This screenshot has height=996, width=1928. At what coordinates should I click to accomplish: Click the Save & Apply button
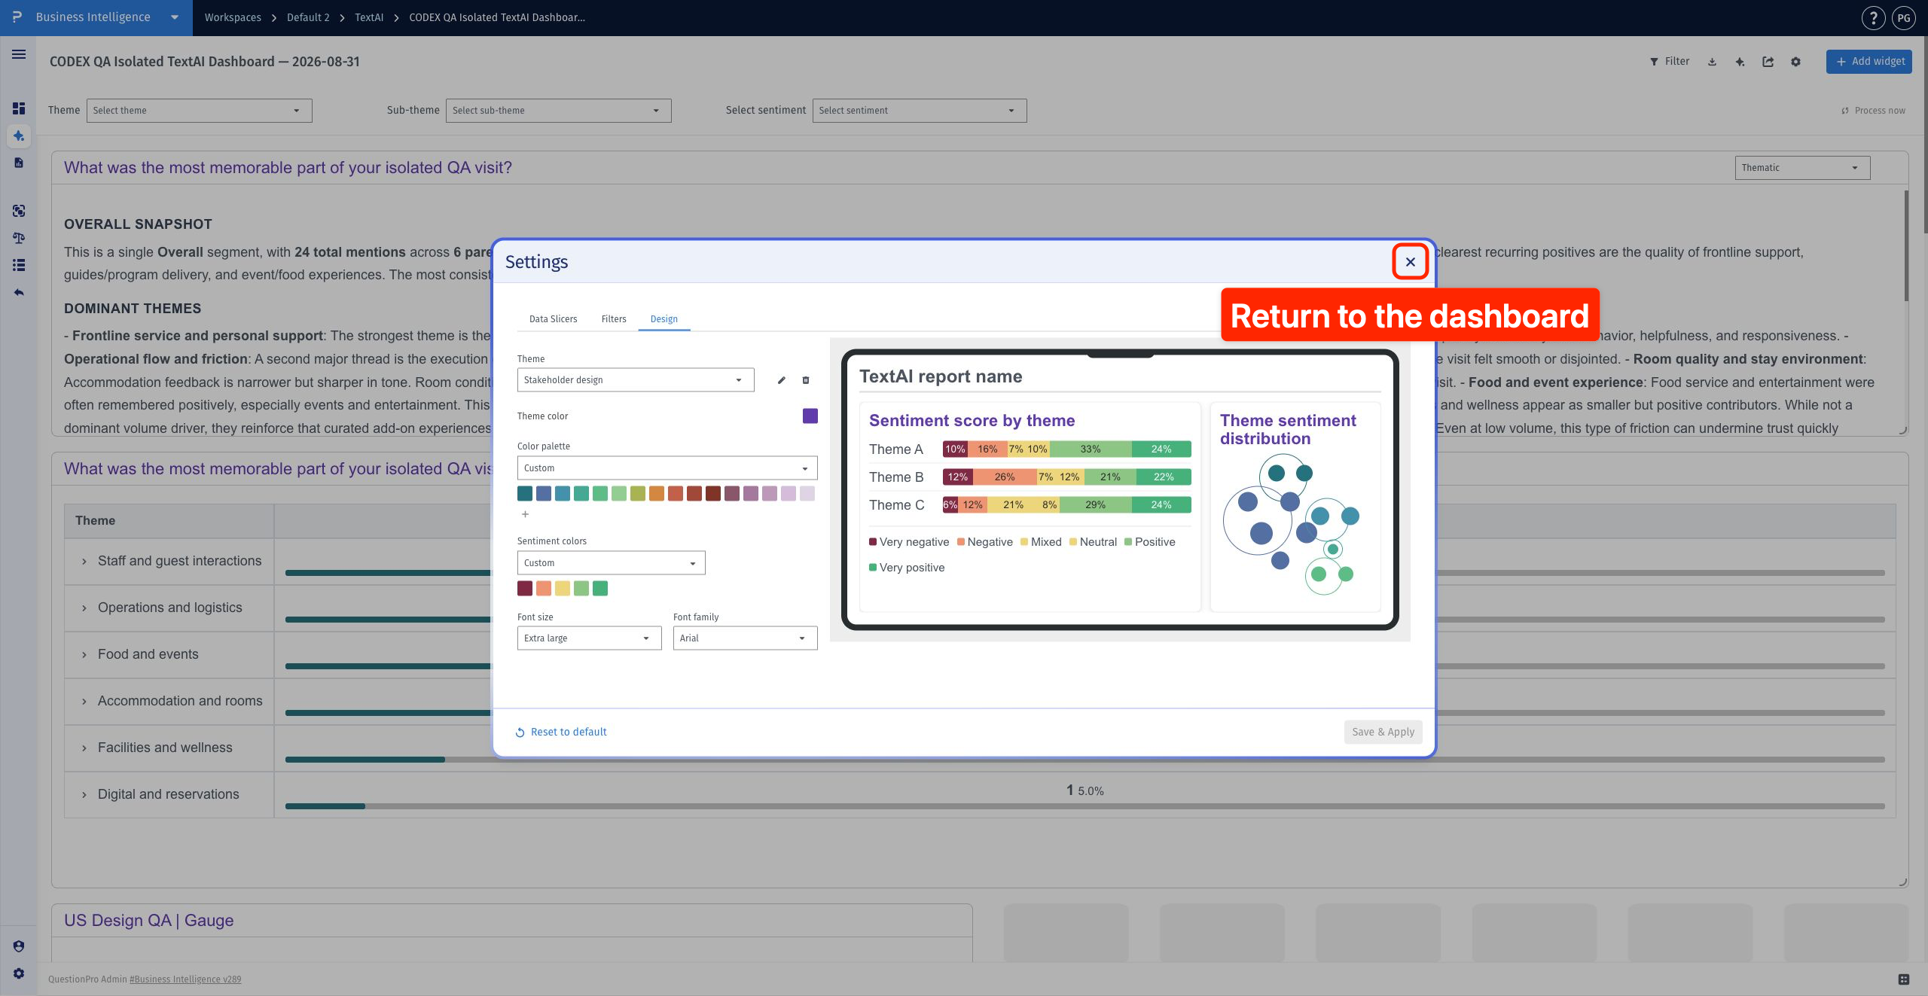[x=1383, y=732]
